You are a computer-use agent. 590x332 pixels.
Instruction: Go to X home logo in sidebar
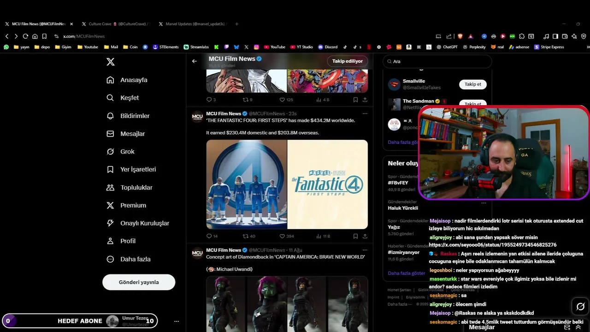111,62
